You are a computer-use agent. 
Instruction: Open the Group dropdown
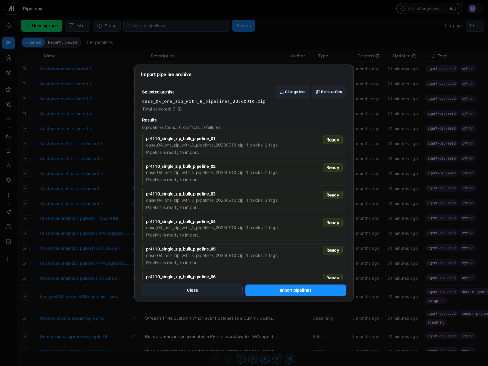point(107,26)
